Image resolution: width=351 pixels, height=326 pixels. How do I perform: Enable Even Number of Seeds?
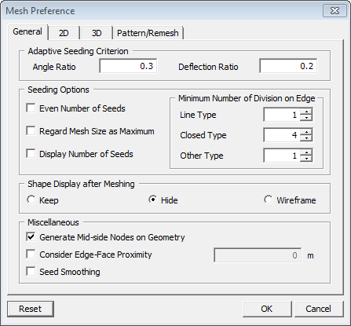[x=31, y=108]
